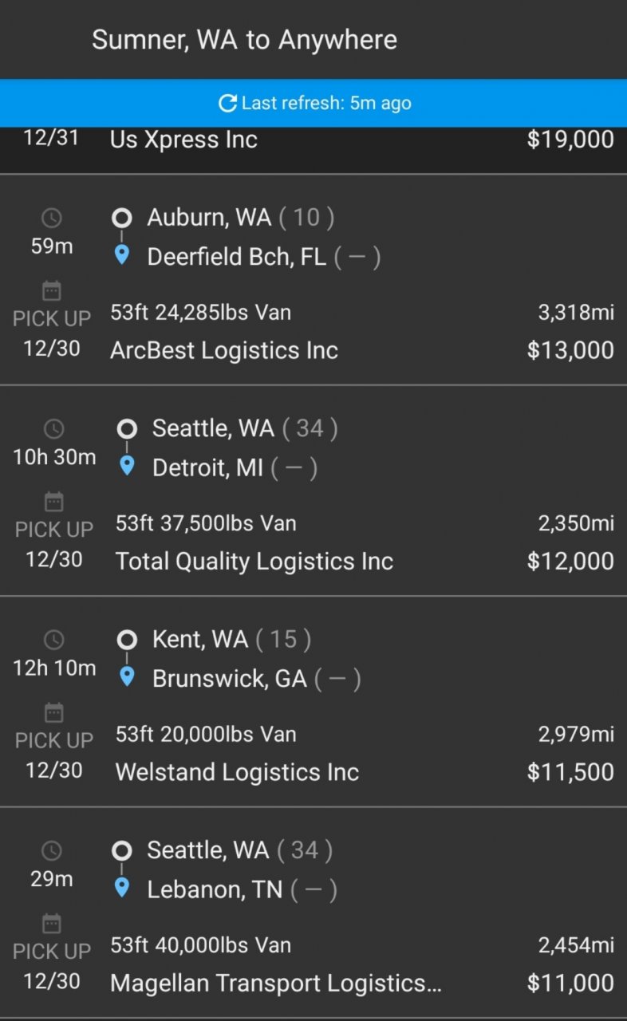Click the calendar icon for ArcBest pickup
627x1021 pixels.
point(52,290)
